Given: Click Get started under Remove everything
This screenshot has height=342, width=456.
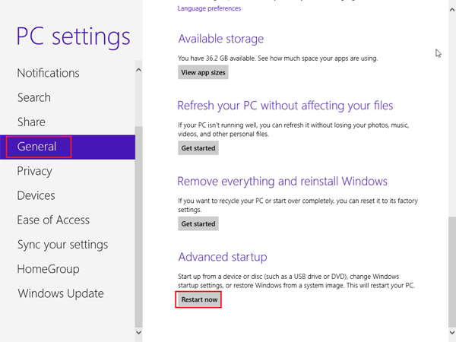Looking at the screenshot, I should [198, 223].
